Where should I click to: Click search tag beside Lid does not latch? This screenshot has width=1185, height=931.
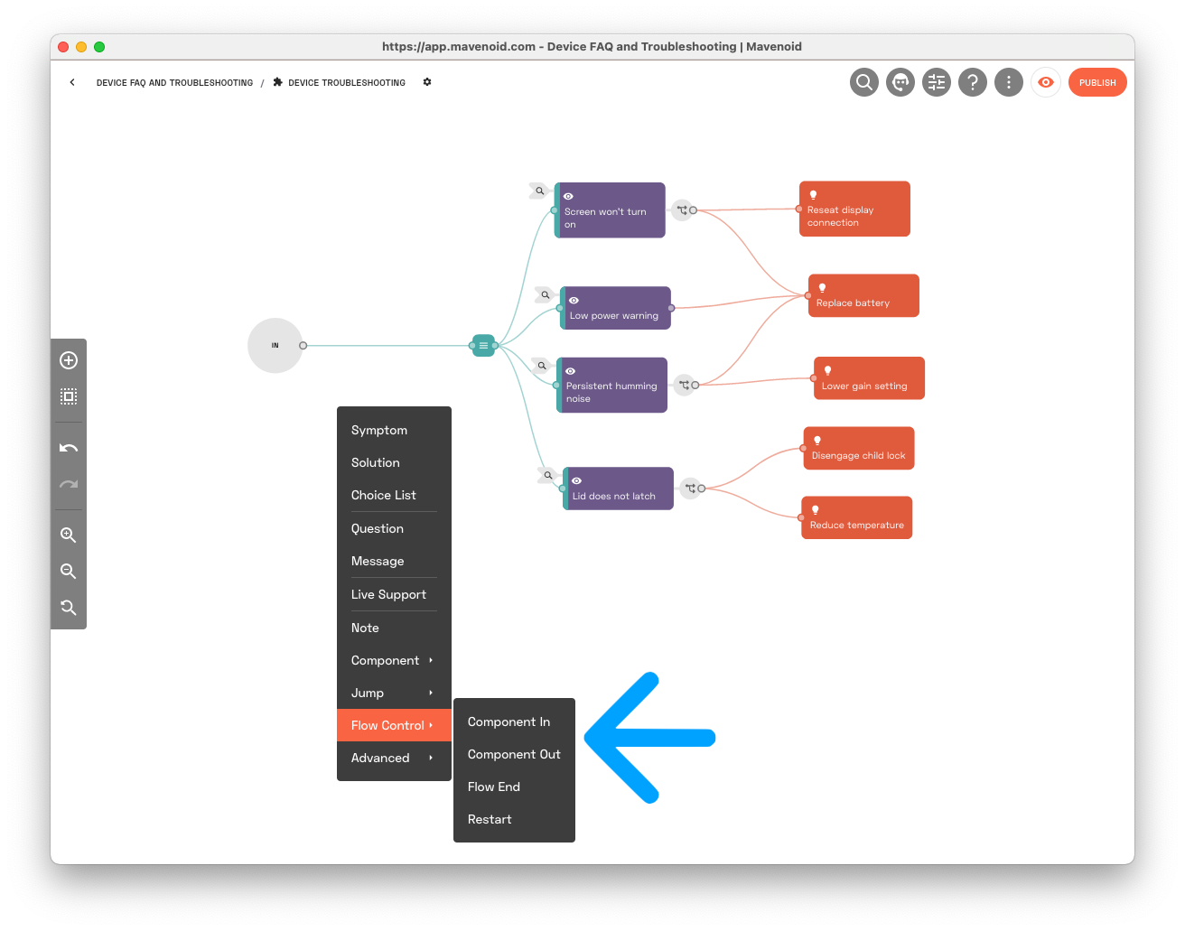(x=547, y=475)
